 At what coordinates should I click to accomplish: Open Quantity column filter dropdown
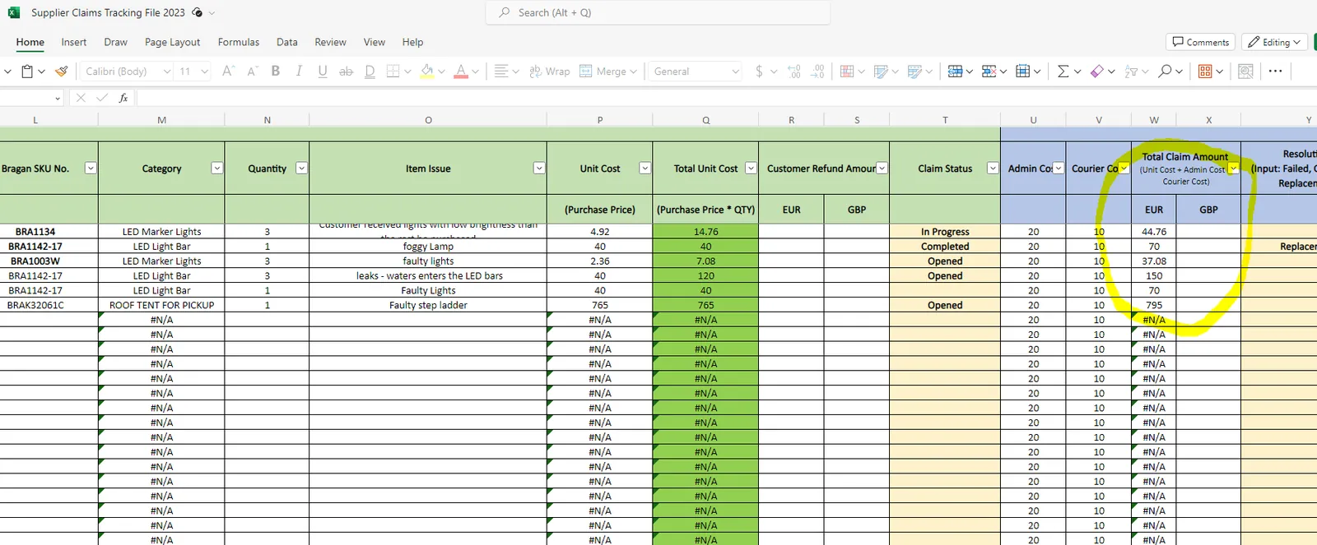coord(301,168)
